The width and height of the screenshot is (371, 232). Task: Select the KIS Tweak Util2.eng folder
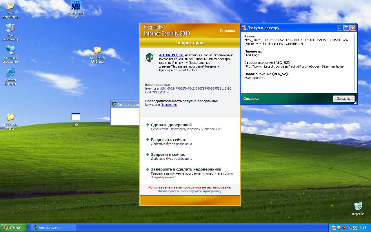pyautogui.click(x=97, y=55)
